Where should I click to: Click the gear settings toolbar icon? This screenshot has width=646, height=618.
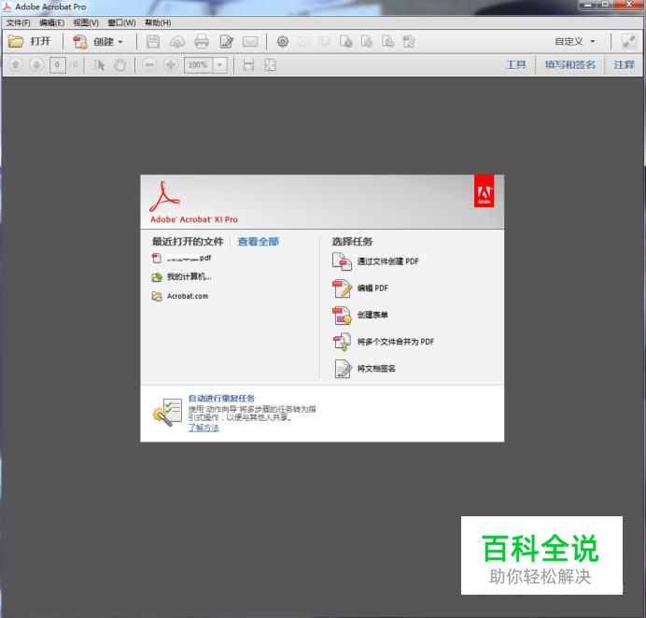[x=283, y=42]
